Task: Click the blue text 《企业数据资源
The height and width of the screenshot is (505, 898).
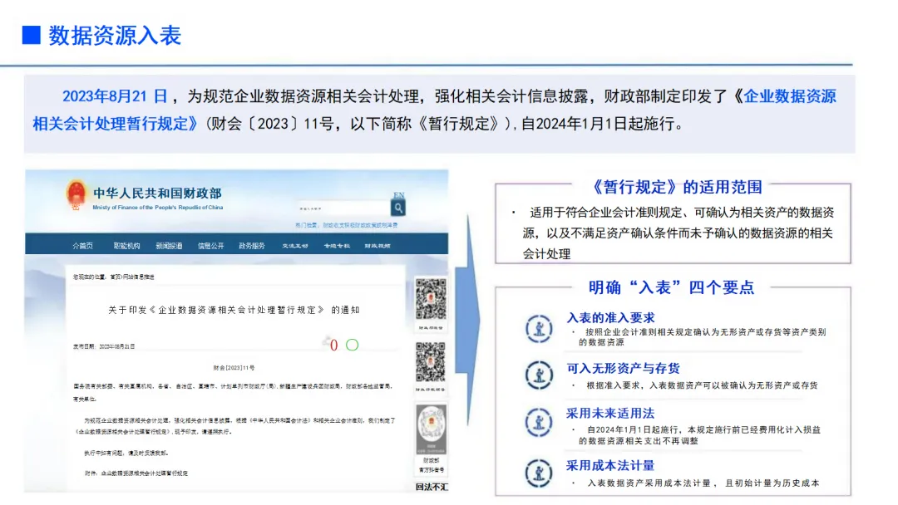Action: point(784,96)
